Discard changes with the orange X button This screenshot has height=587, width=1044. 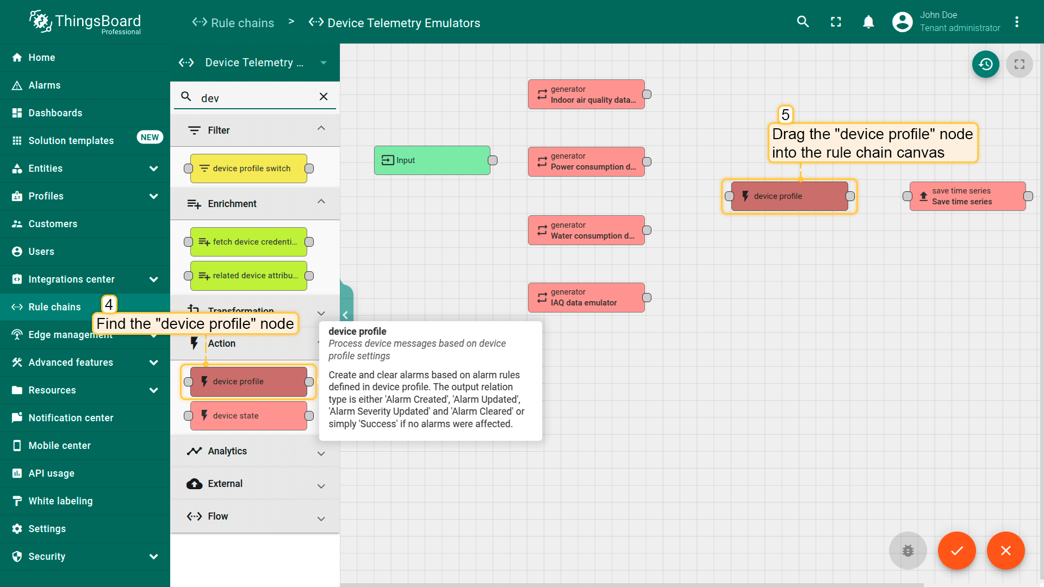[1005, 551]
